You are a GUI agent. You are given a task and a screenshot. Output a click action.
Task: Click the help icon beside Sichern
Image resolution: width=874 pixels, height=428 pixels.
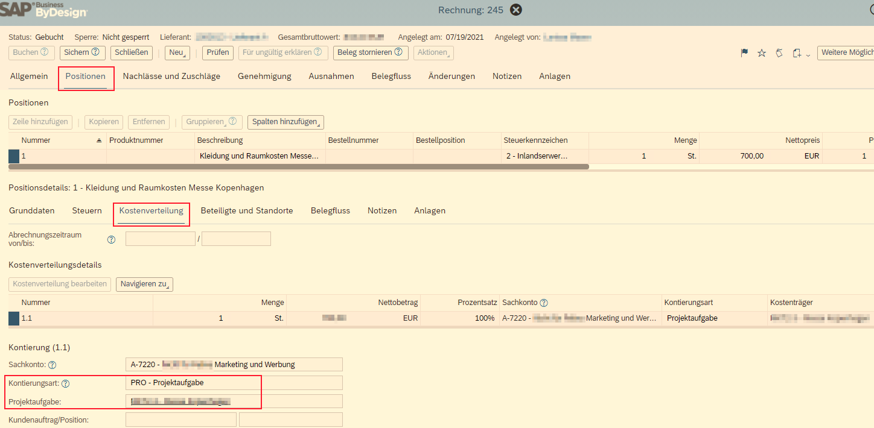click(95, 52)
